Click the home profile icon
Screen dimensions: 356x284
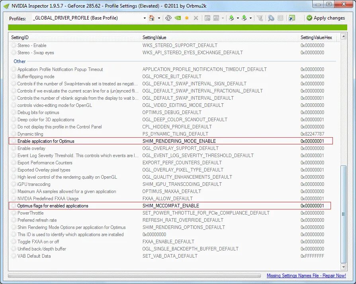[x=152, y=18]
